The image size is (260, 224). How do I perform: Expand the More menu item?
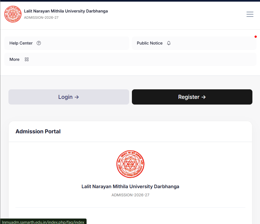[x=130, y=59]
